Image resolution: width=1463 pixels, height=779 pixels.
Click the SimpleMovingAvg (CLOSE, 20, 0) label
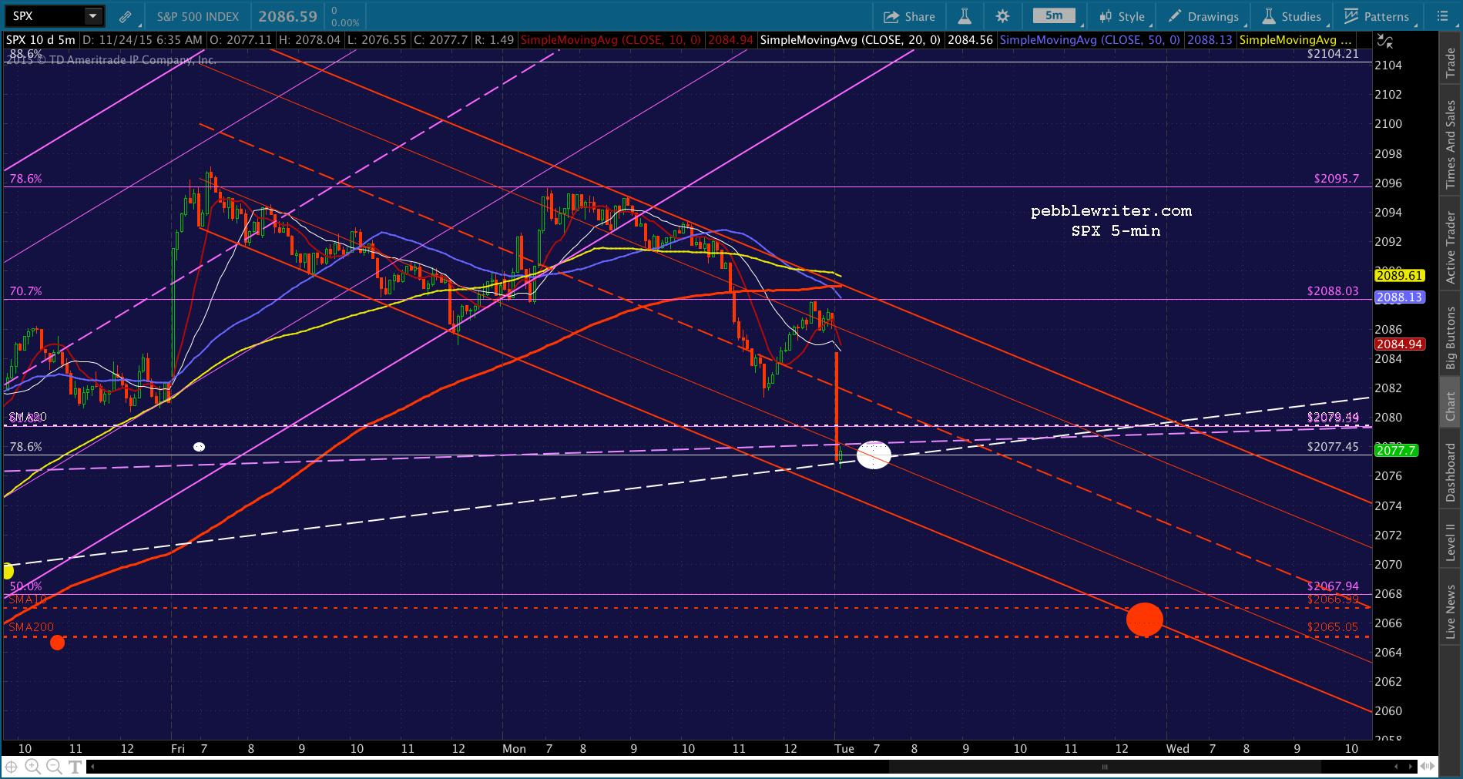[x=851, y=40]
